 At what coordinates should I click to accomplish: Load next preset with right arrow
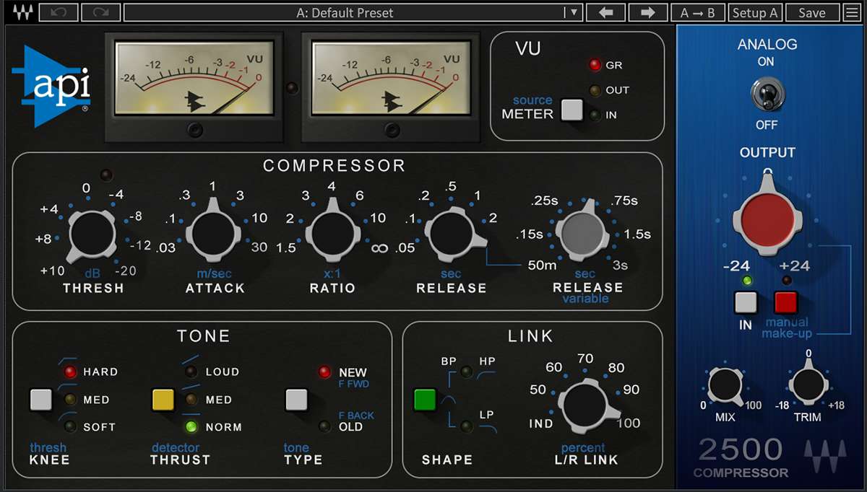647,12
